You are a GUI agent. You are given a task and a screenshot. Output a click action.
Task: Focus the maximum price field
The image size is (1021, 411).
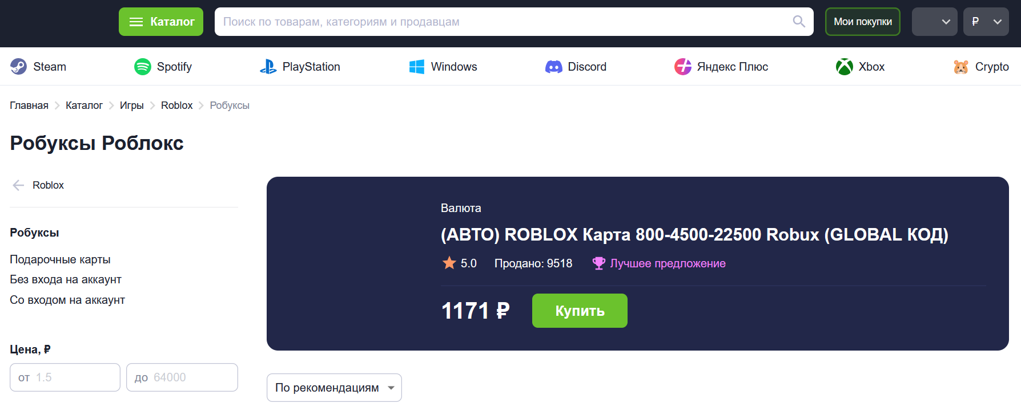(x=182, y=377)
